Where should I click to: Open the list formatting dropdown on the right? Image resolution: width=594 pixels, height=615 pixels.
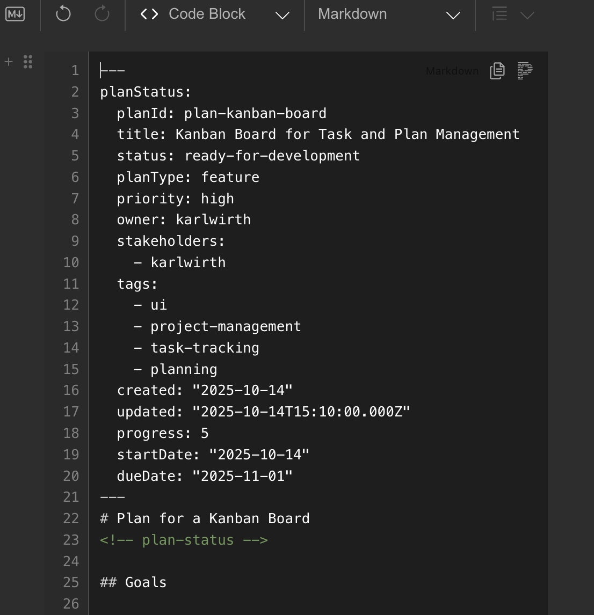click(x=527, y=14)
